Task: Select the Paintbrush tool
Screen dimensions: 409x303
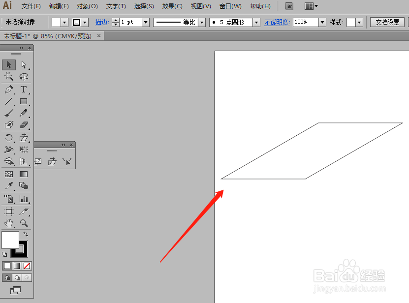Action: tap(9, 113)
